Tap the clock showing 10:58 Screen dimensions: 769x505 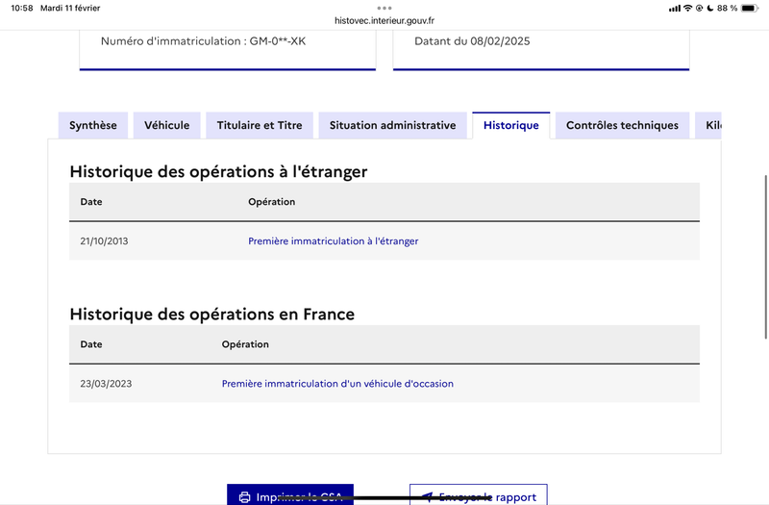pyautogui.click(x=21, y=8)
